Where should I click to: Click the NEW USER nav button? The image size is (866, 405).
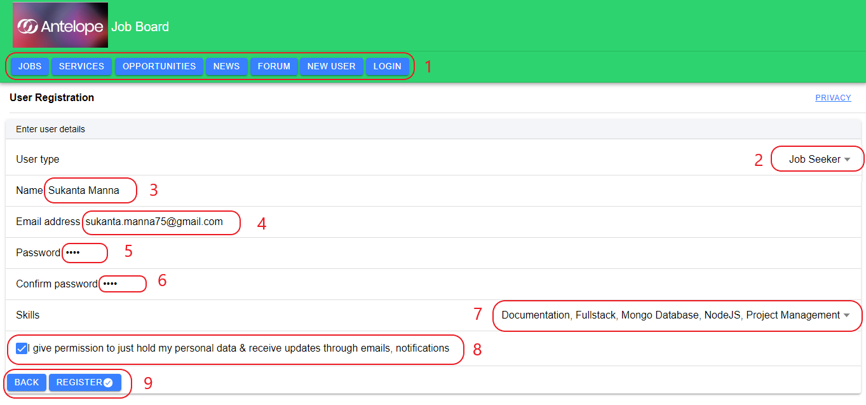click(331, 66)
